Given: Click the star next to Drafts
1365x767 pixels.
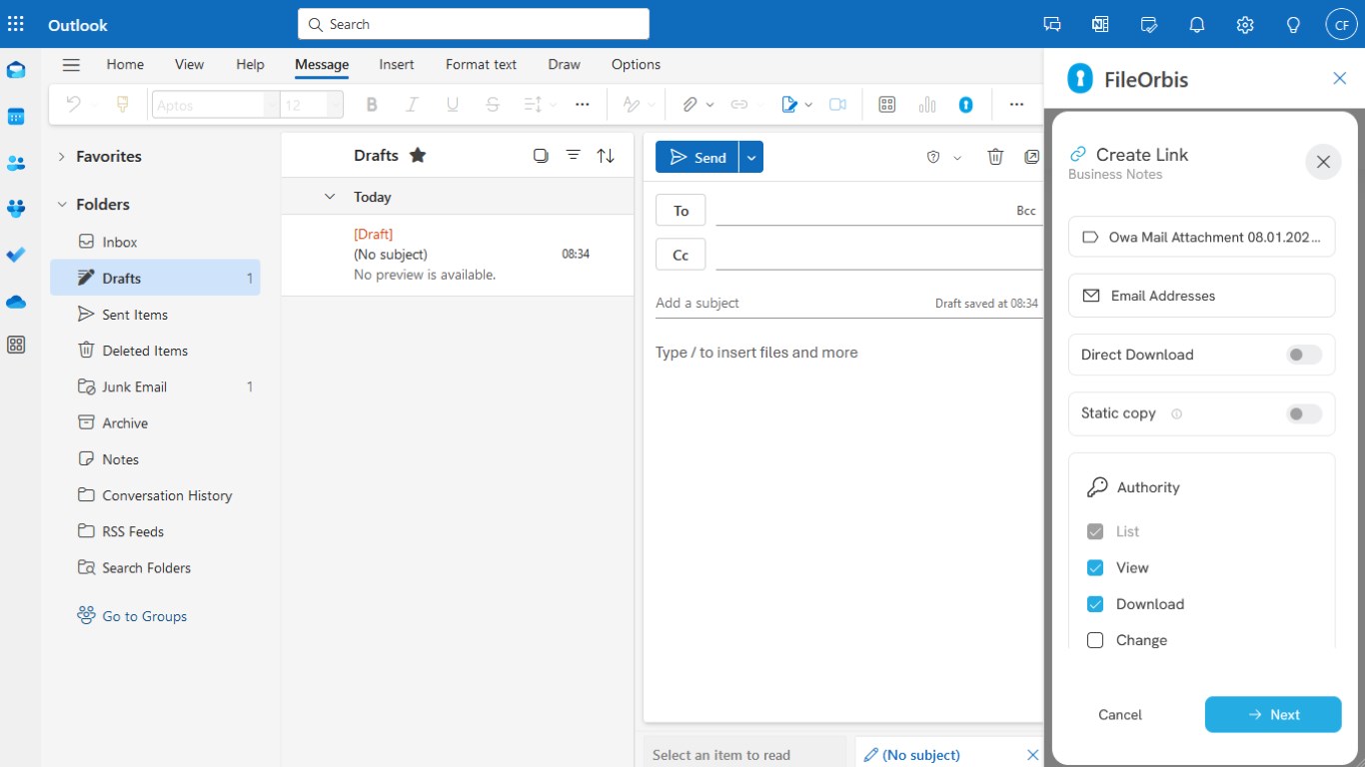Looking at the screenshot, I should point(418,155).
